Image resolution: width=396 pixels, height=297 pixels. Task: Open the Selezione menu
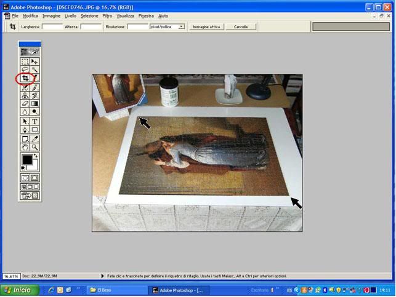[89, 16]
